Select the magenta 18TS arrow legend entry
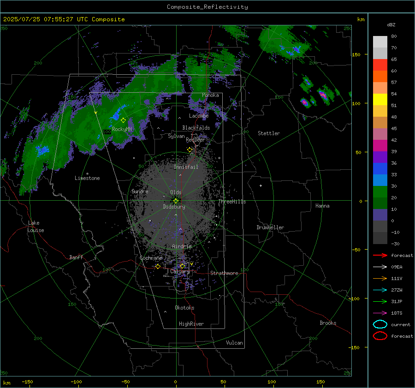The height and width of the screenshot is (388, 415). point(380,313)
